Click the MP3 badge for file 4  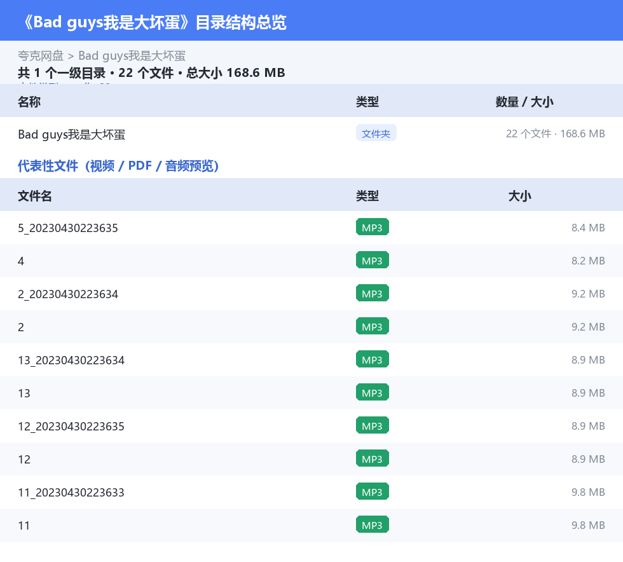point(373,260)
